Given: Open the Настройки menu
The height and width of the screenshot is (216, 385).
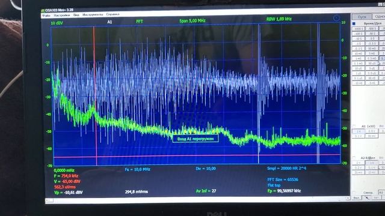Looking at the screenshot, I should (61, 15).
